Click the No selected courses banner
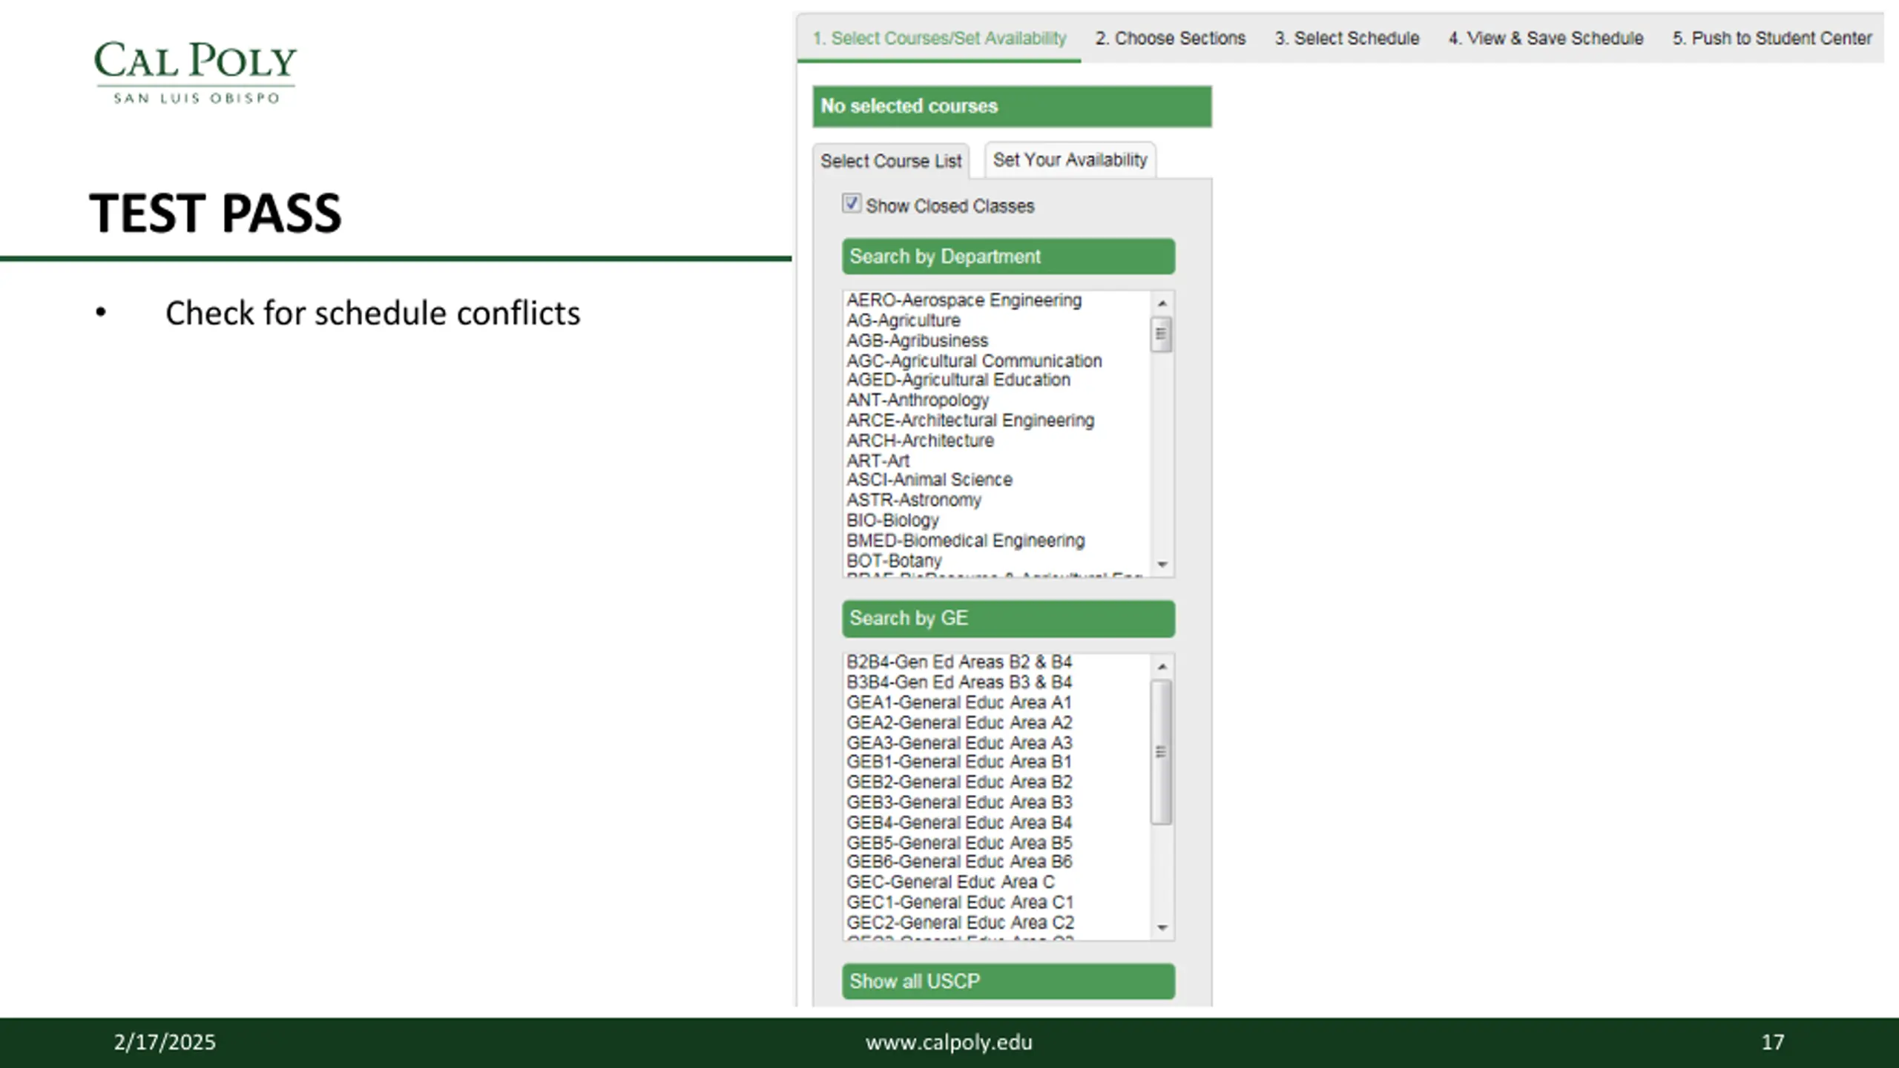Viewport: 1899px width, 1068px height. [x=1012, y=106]
